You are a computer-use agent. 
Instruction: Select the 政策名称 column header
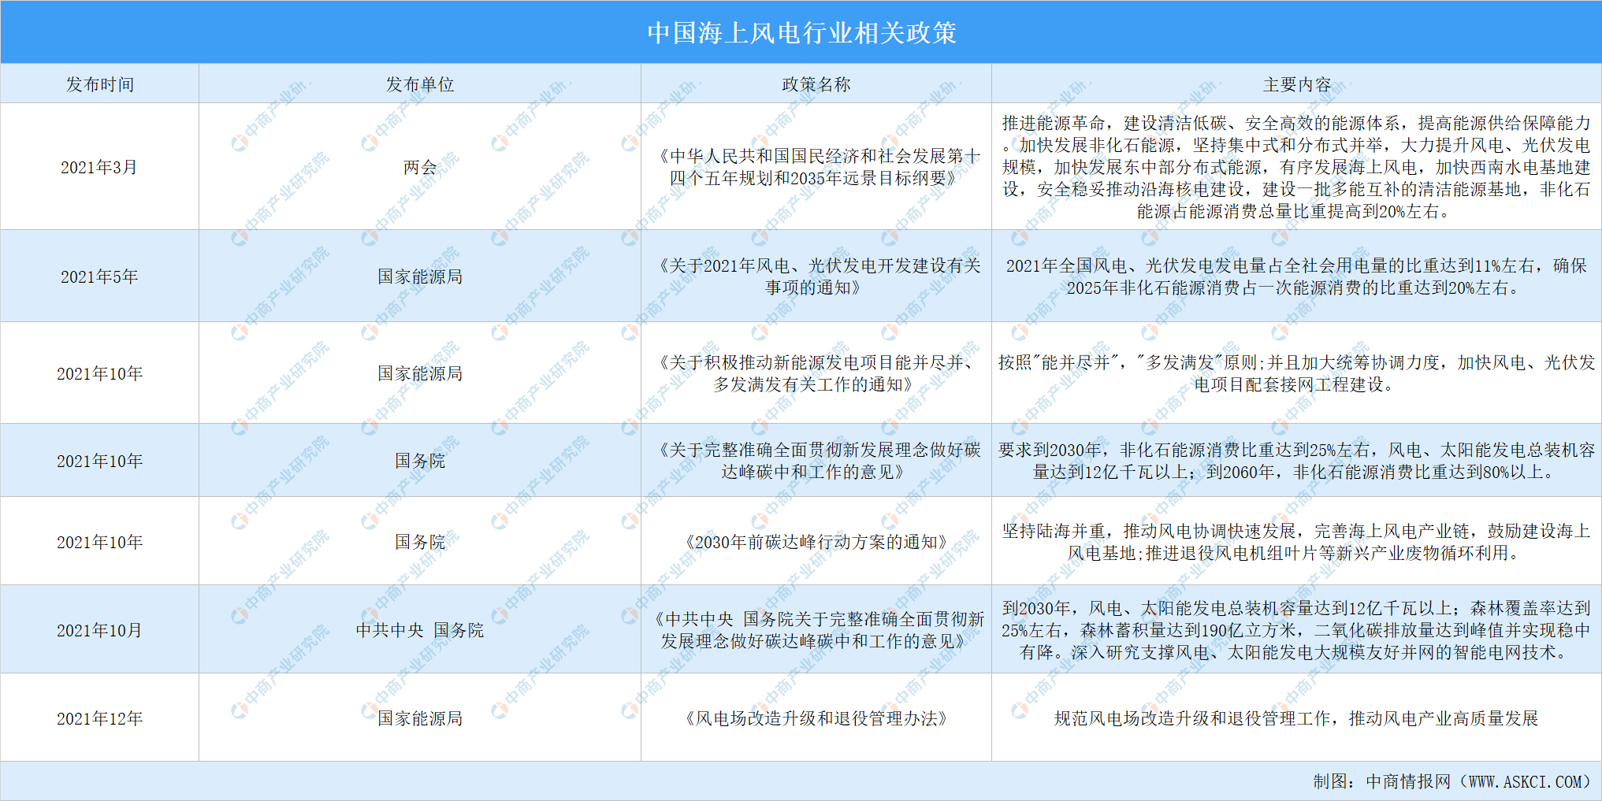(816, 84)
